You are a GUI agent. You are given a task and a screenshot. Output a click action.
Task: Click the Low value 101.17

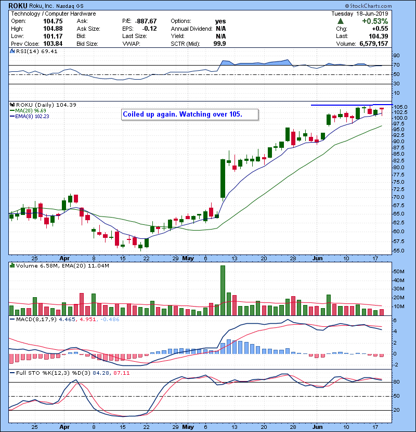[53, 36]
